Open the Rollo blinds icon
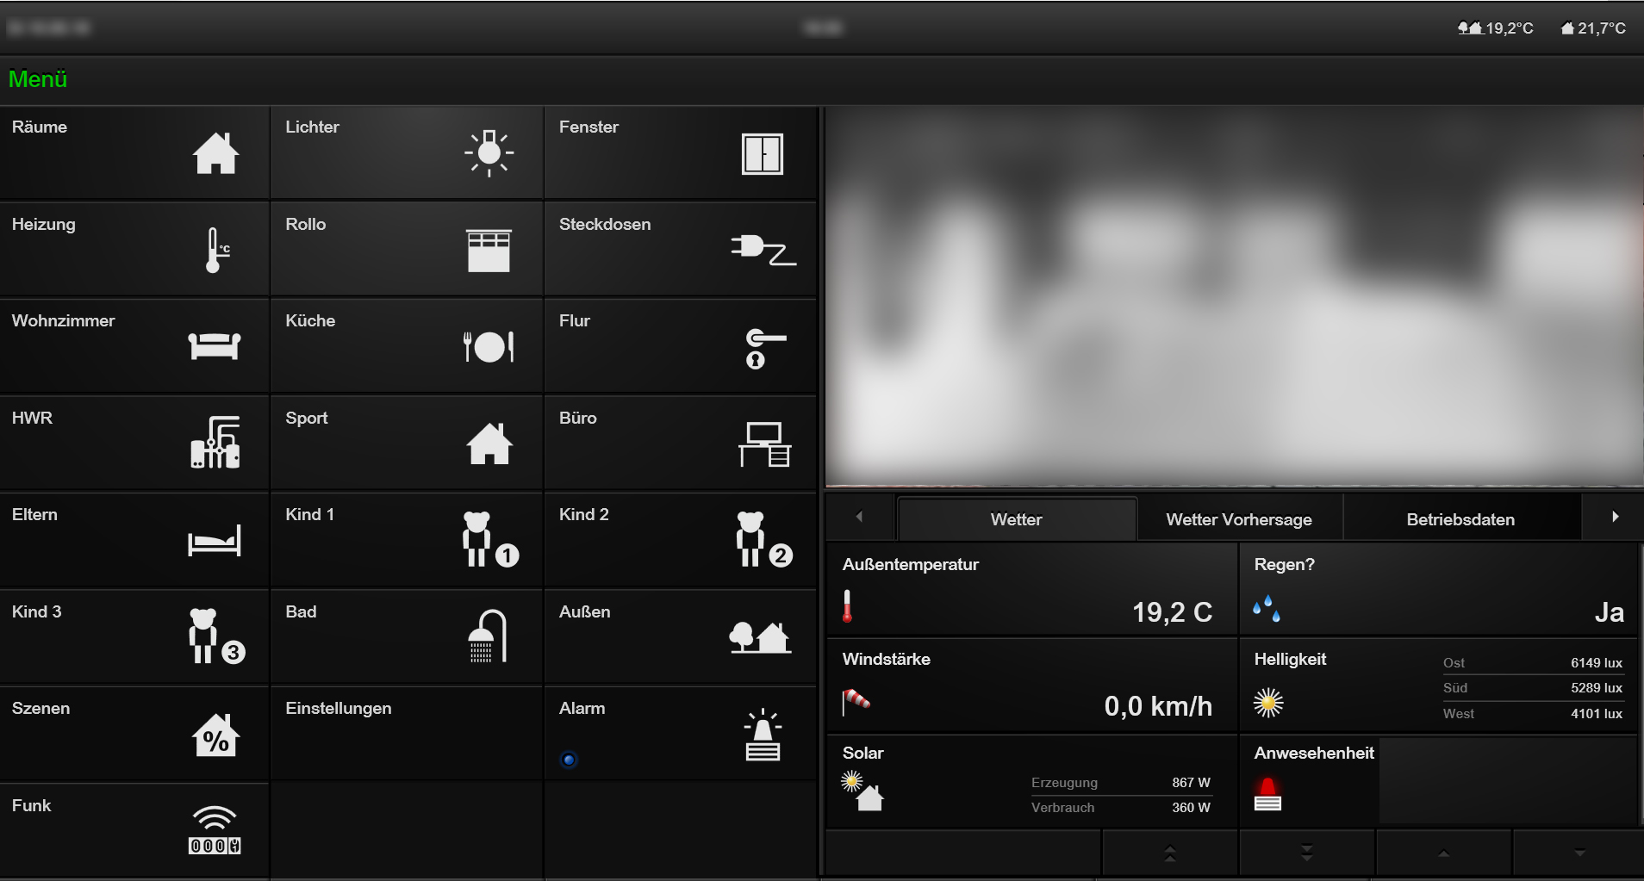Viewport: 1644px width, 881px height. pyautogui.click(x=489, y=251)
